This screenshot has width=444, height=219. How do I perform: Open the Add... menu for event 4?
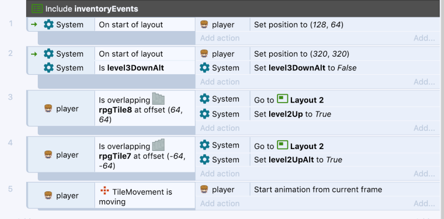[x=424, y=174]
